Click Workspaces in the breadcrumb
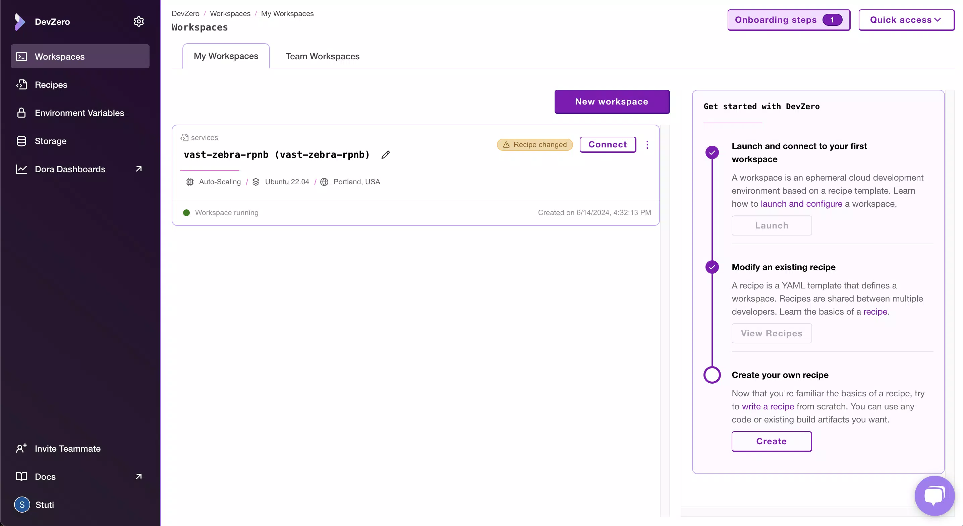963x526 pixels. [x=230, y=13]
